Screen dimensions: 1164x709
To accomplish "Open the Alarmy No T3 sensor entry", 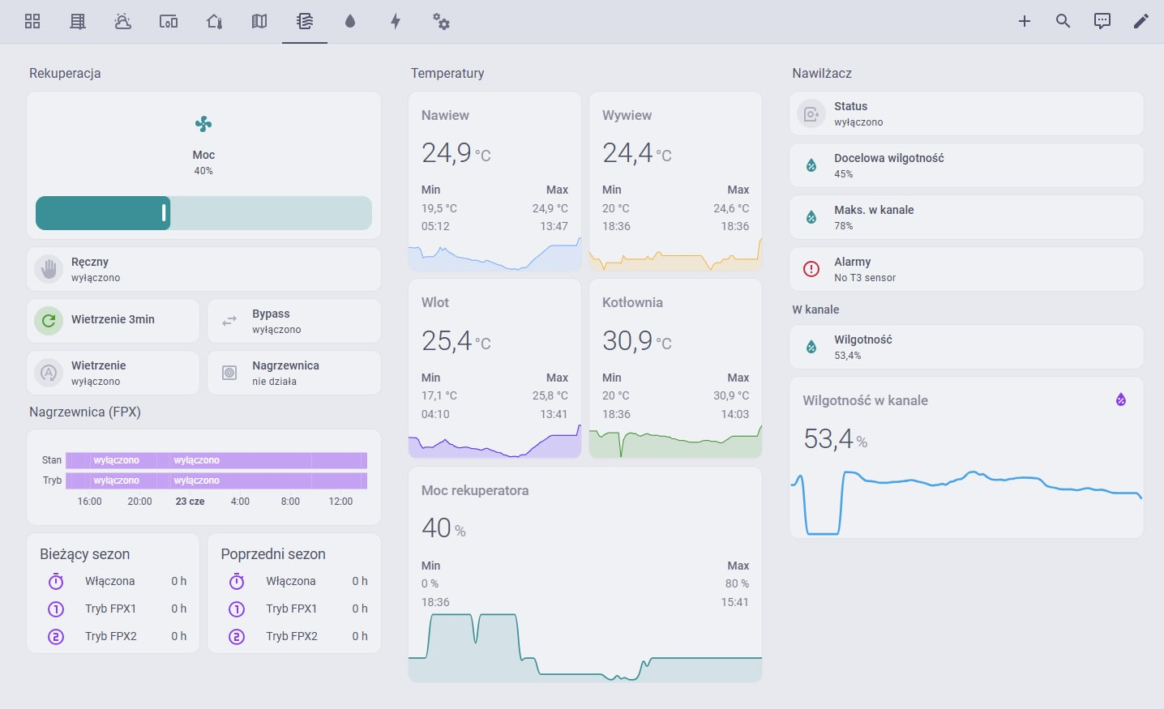I will tap(966, 269).
